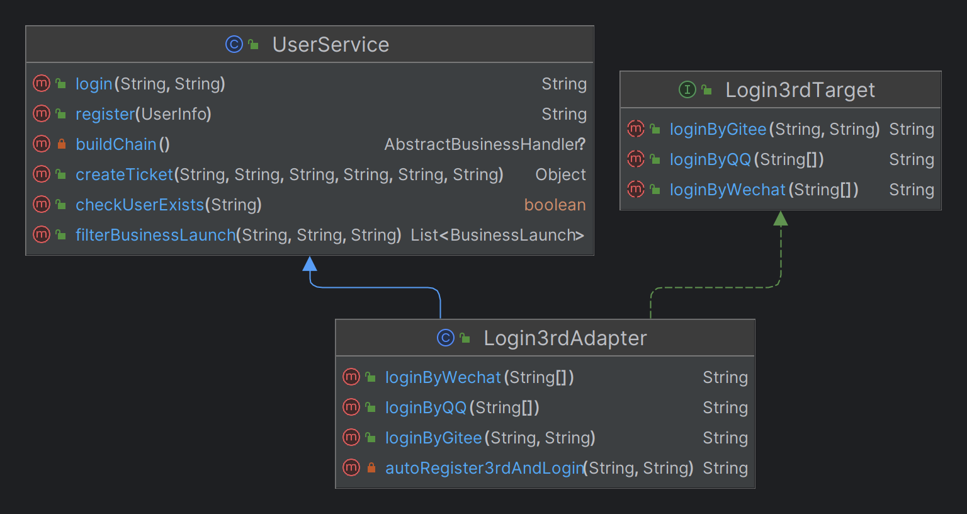Click the autoRegister3rdAndLogin method name
The image size is (967, 514).
(484, 468)
